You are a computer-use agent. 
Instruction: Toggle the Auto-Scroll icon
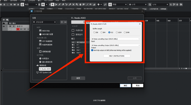point(43,4)
